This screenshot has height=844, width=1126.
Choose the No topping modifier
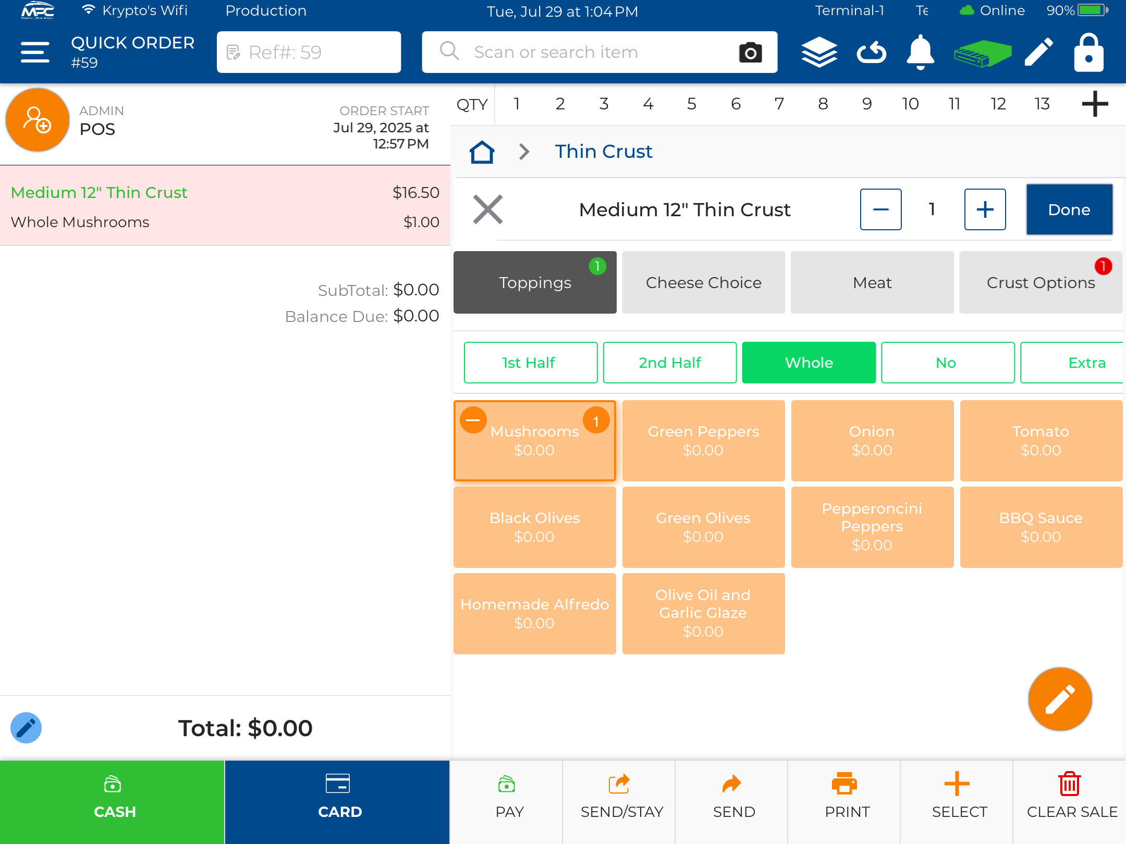pyautogui.click(x=947, y=363)
